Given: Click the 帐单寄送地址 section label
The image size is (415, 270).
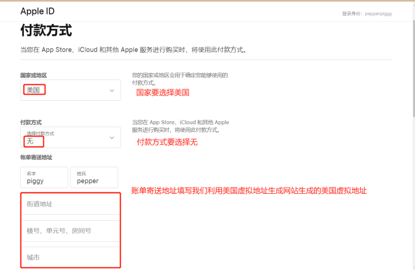Looking at the screenshot, I should tap(36, 157).
